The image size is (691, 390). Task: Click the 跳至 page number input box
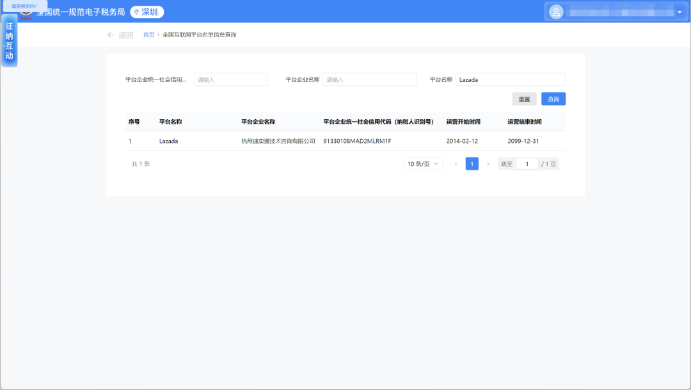[527, 164]
